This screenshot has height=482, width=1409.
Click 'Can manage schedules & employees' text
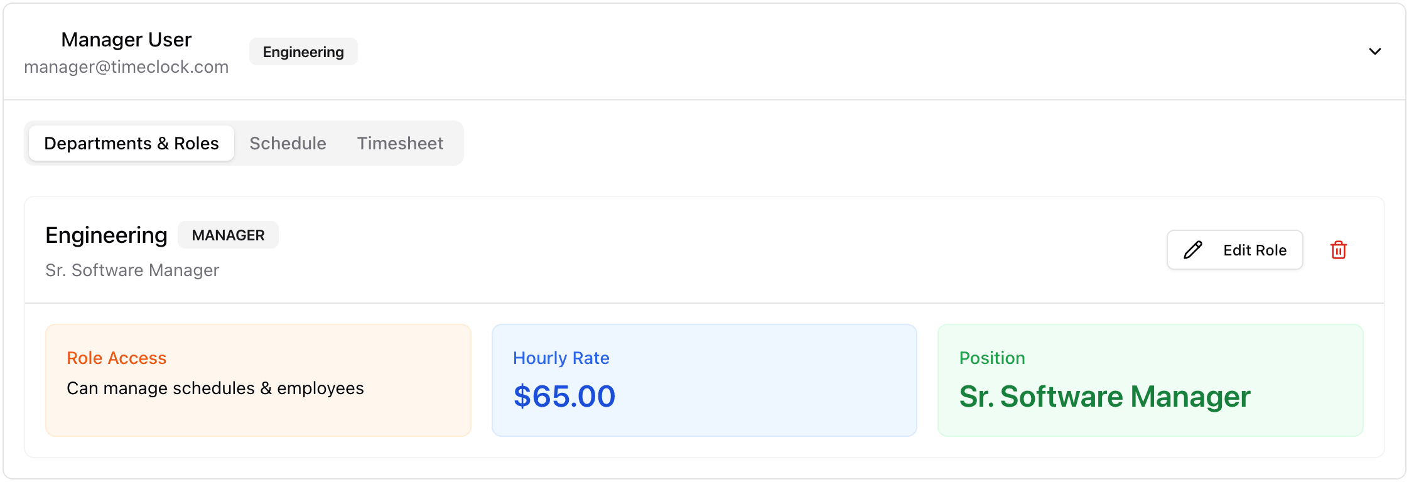[215, 388]
